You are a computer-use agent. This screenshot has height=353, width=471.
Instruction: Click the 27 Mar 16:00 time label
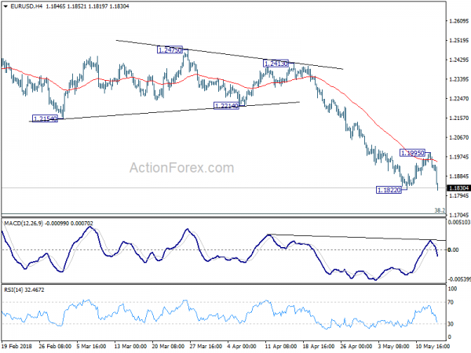click(206, 346)
